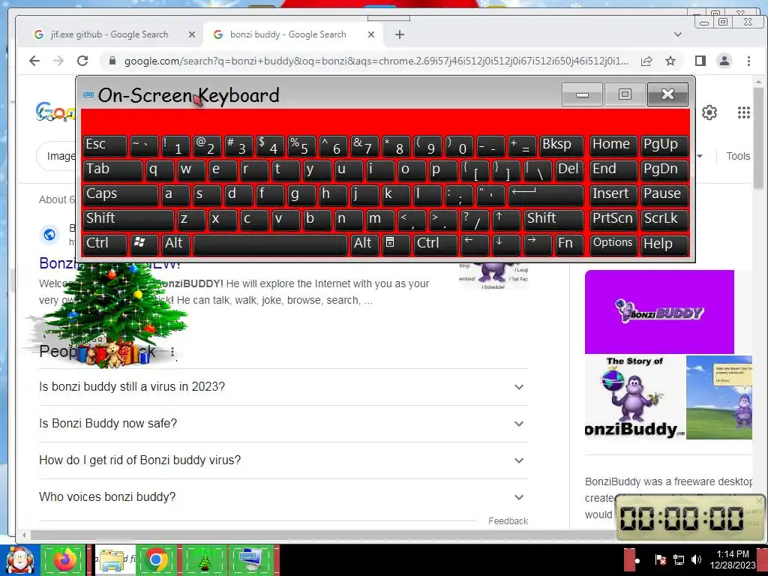Toggle left Alt key on keyboard
Screen dimensions: 768x576
click(175, 244)
